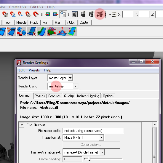Viewport: 163px width, 163px height.
Task: Click the green surface with red X marks icon
Action: coord(52,31)
